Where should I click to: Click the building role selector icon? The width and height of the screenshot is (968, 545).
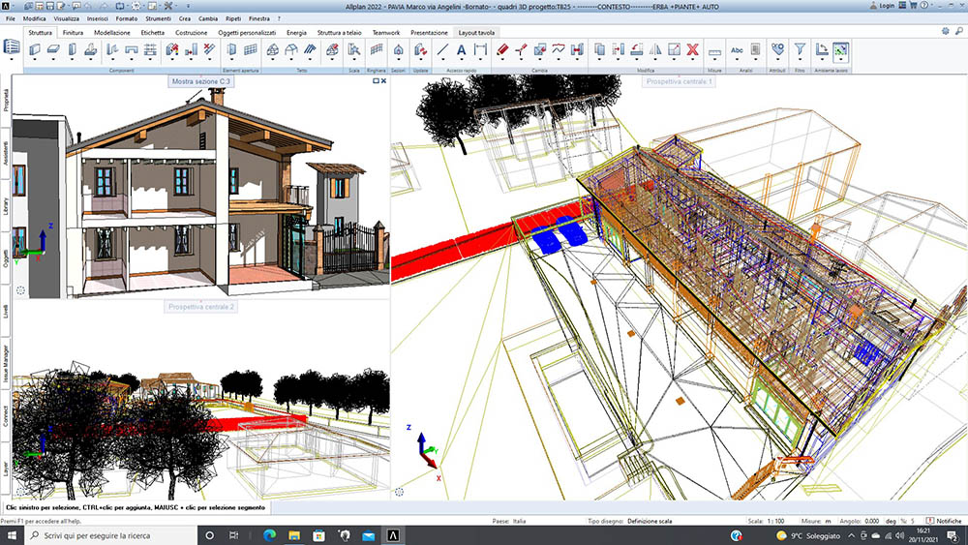coord(11,46)
